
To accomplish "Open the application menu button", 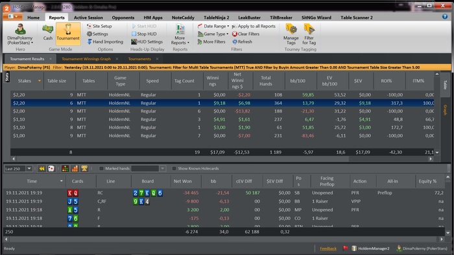I will pos(13,16).
